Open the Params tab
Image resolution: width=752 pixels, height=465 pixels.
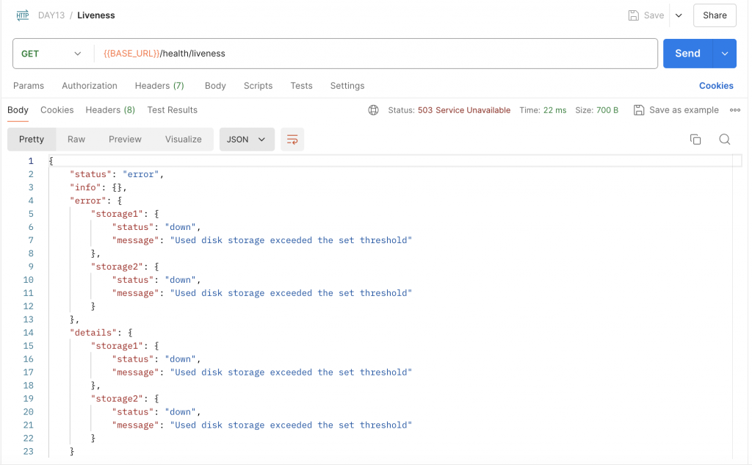pos(29,85)
